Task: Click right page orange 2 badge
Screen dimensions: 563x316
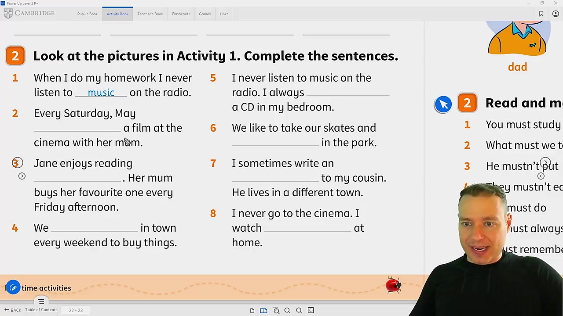Action: pos(467,103)
